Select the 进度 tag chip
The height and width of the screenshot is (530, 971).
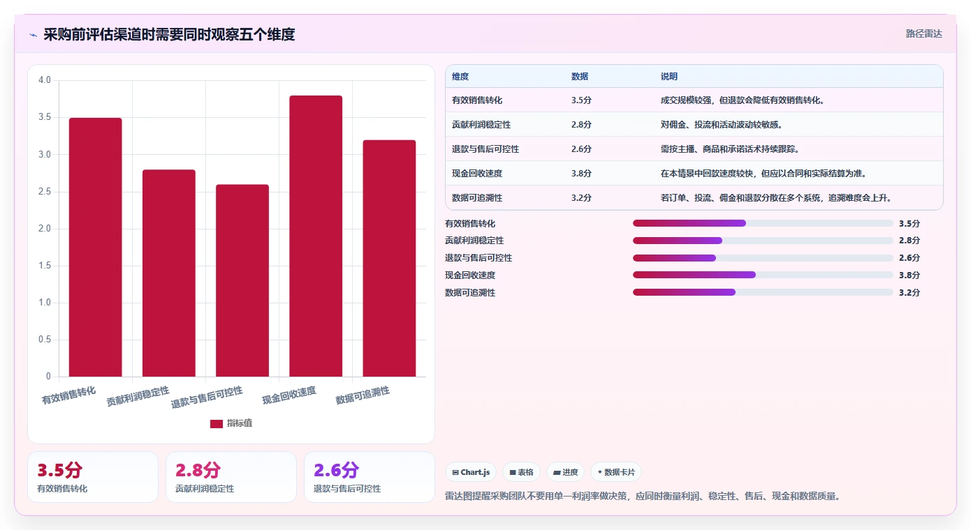click(x=566, y=472)
